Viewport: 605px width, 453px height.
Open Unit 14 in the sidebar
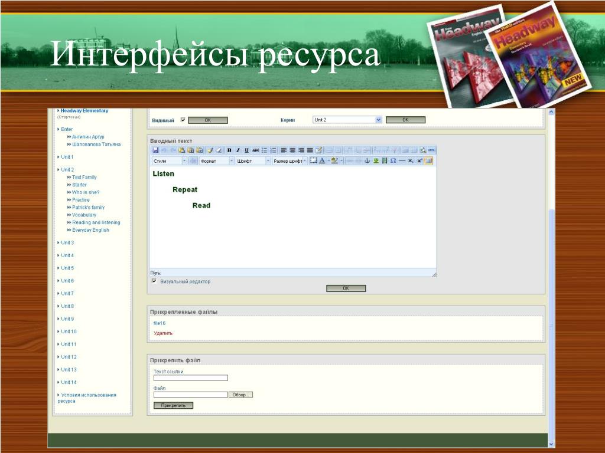69,382
